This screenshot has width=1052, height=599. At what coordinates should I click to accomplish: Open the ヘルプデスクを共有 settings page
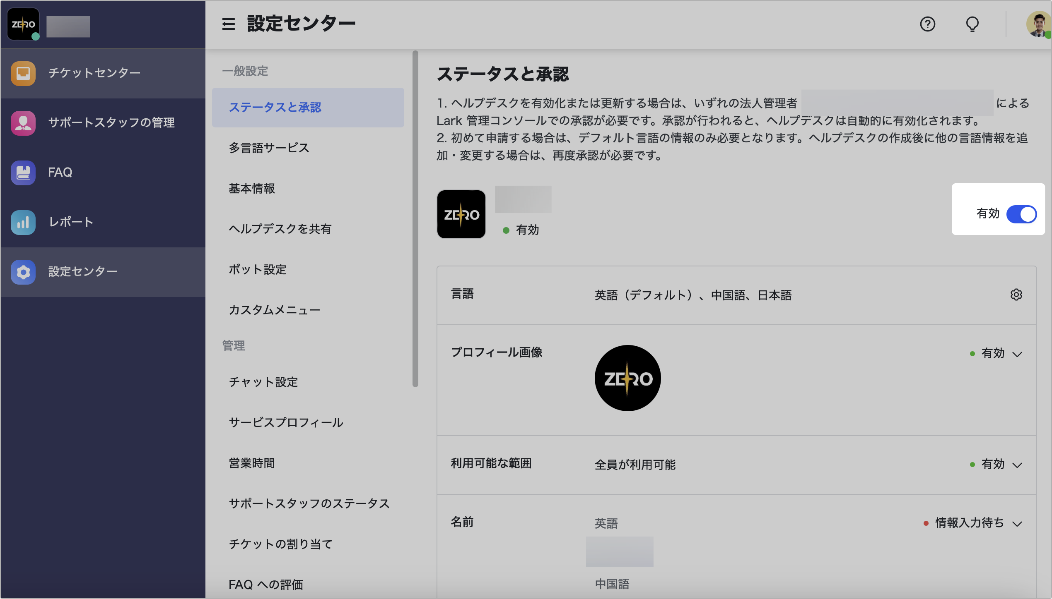[x=280, y=229]
